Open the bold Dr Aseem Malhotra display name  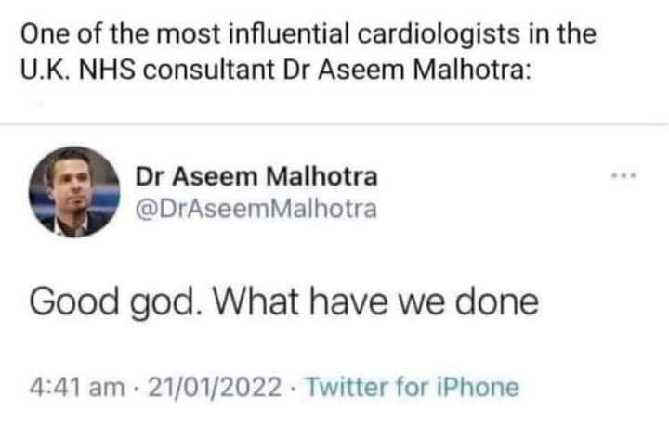click(256, 176)
